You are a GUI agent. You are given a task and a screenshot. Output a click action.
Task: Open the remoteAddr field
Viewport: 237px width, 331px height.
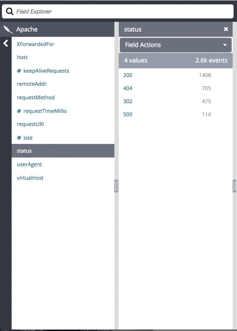pos(32,84)
